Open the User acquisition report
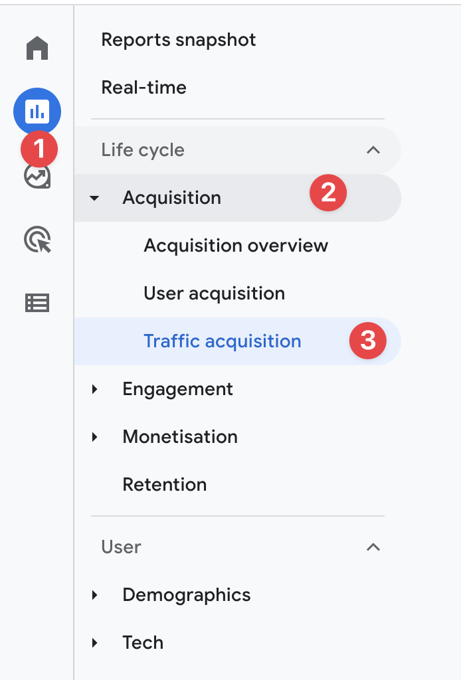The width and height of the screenshot is (461, 680). pyautogui.click(x=215, y=294)
